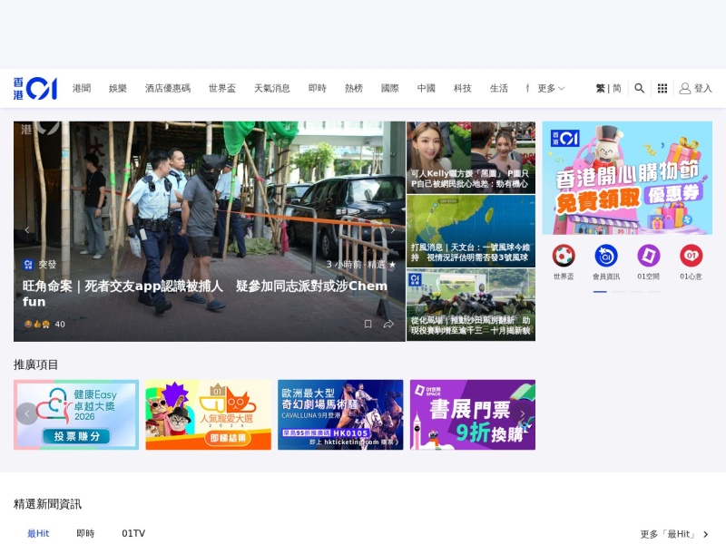Screen dimensions: 726x544
Task: Go to previous slide in hero carousel
Action: click(27, 230)
